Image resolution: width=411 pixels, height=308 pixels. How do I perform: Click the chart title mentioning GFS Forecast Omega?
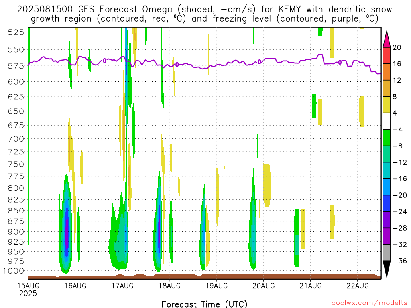click(x=204, y=14)
